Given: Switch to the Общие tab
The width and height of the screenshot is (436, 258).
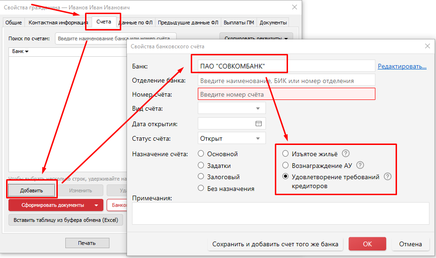Looking at the screenshot, I should (13, 23).
